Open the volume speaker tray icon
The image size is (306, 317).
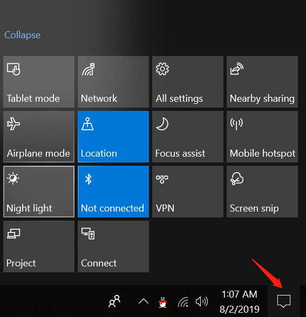coord(201,301)
